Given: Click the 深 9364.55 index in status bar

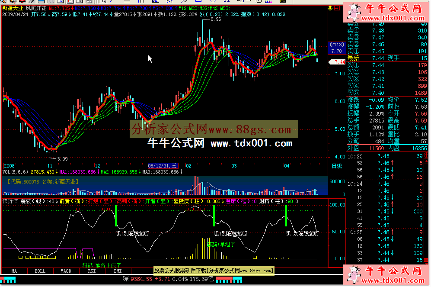Looking at the screenshot, I should pyautogui.click(x=137, y=279).
